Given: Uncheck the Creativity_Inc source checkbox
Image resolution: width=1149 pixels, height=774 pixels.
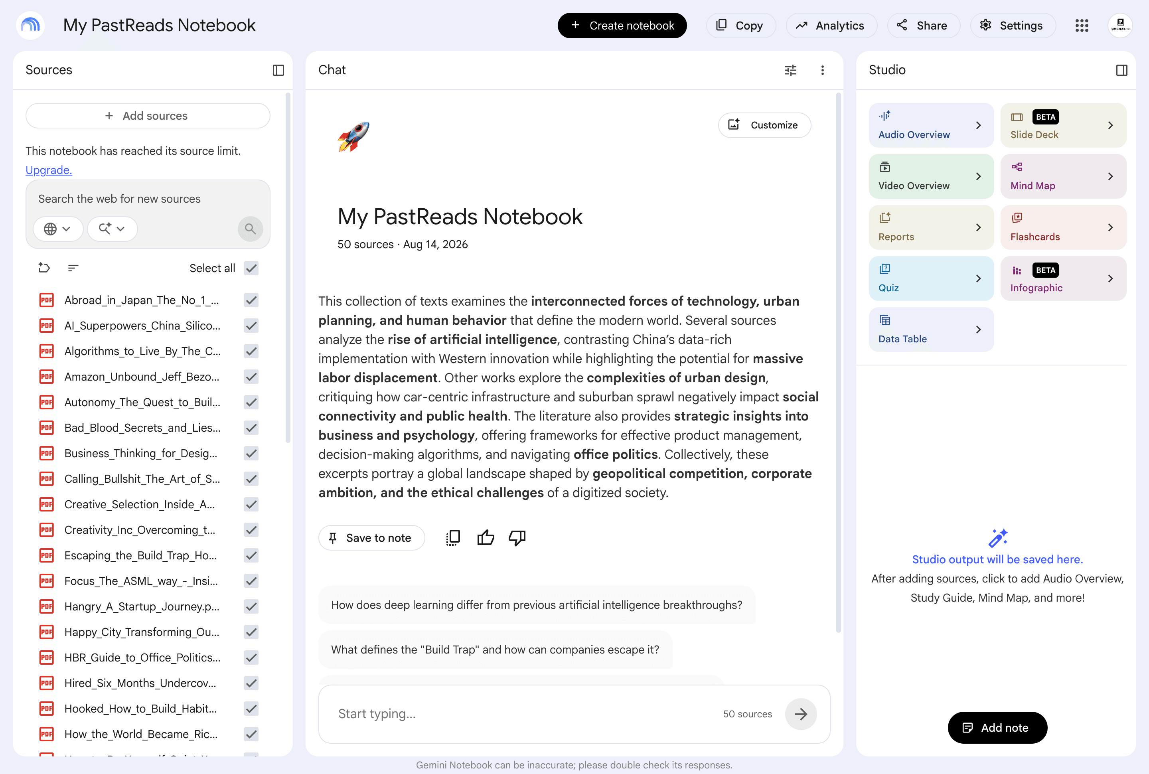Looking at the screenshot, I should [251, 530].
